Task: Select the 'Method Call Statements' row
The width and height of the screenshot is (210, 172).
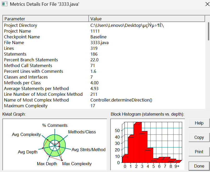Action: click(104, 66)
